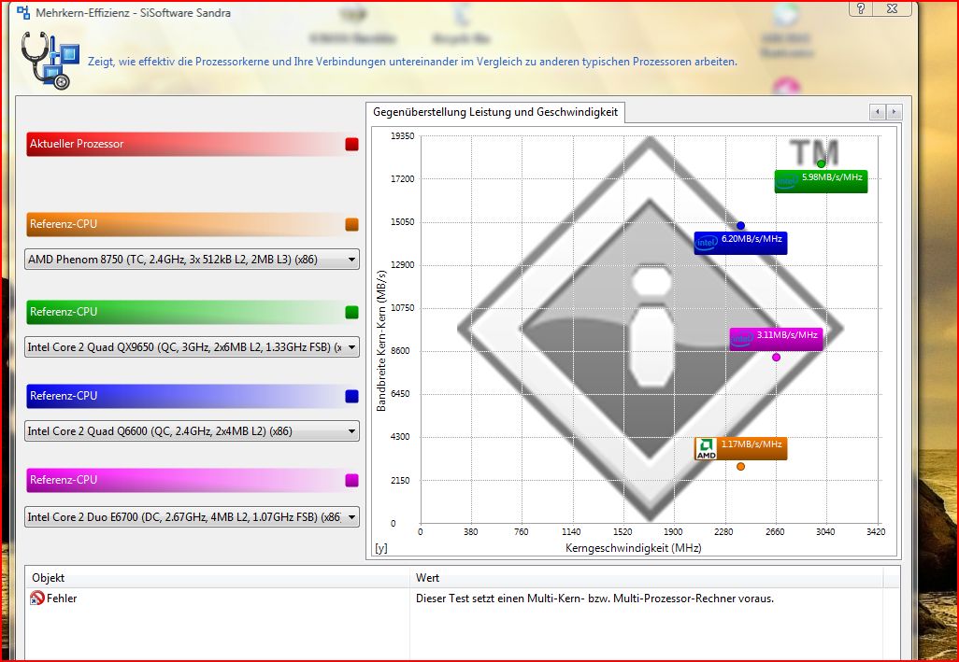Click the help question mark button

click(x=861, y=8)
